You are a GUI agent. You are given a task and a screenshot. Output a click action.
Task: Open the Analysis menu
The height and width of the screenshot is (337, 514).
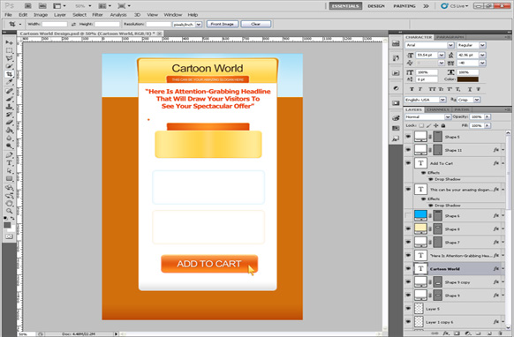118,15
